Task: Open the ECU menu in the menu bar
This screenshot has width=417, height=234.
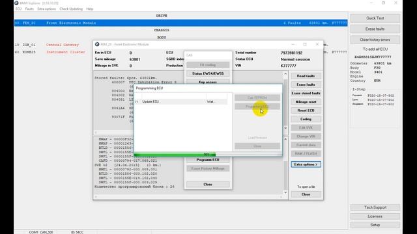Action: (x=18, y=8)
